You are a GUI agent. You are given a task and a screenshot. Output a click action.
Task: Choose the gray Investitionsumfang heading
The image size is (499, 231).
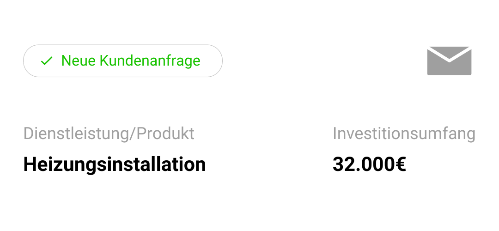[404, 134]
